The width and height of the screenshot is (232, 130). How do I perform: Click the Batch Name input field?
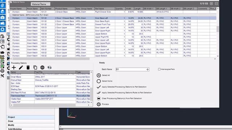pyautogui.click(x=131, y=69)
